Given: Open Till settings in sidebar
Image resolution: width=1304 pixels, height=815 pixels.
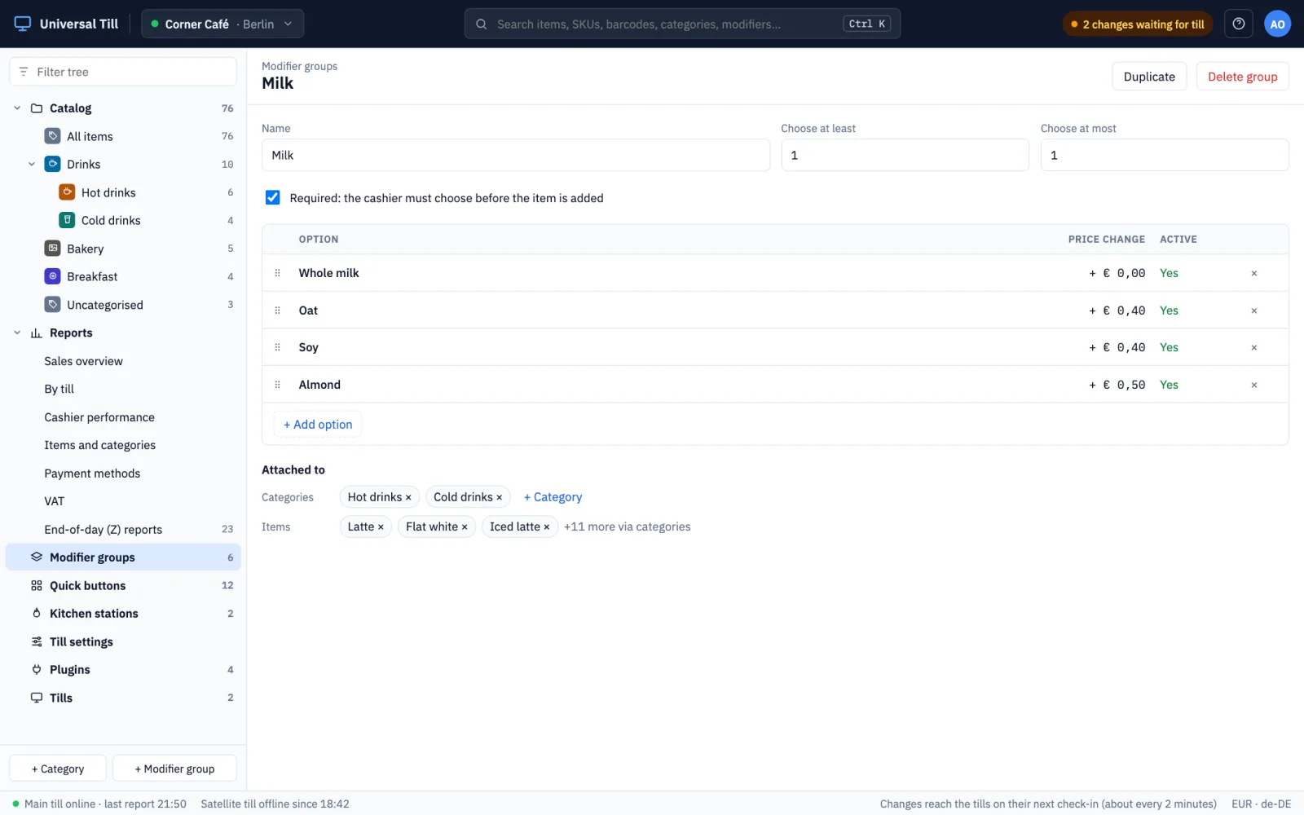Looking at the screenshot, I should 123,641.
